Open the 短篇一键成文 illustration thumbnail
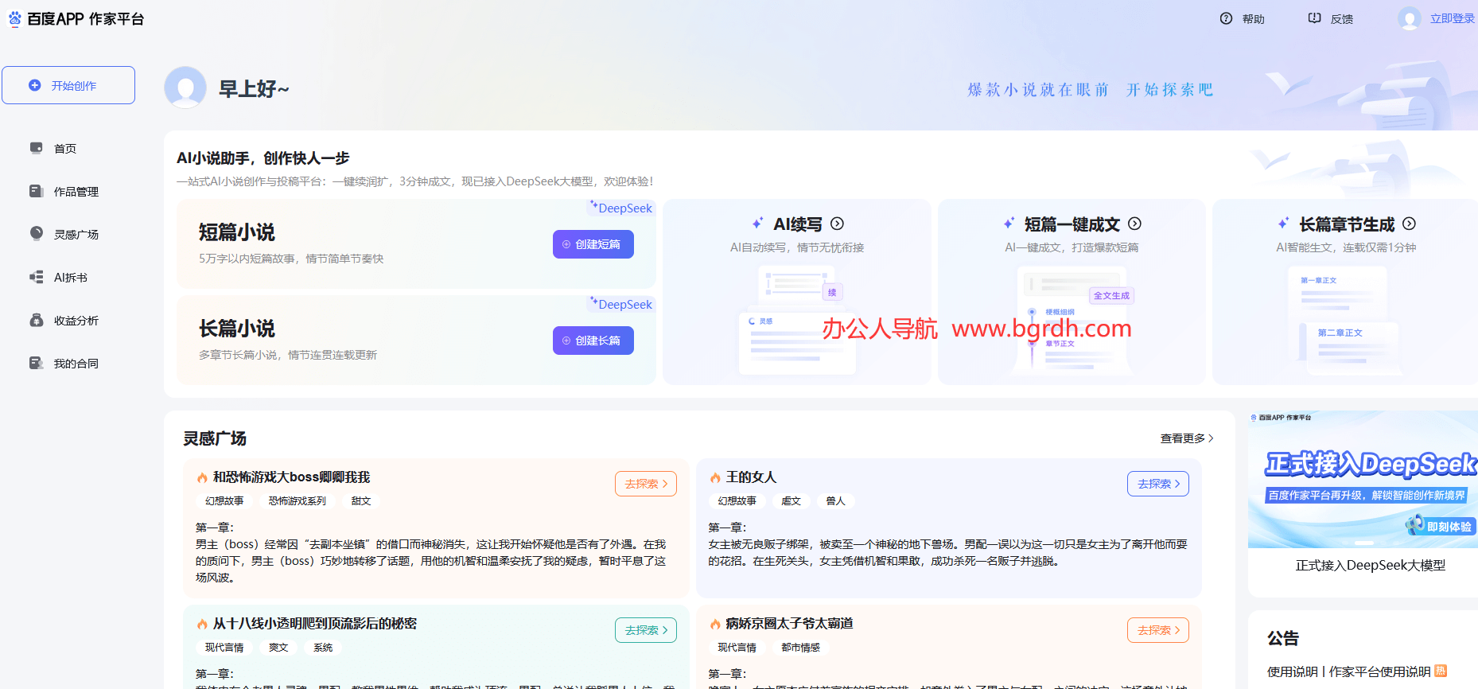This screenshot has height=689, width=1478. coord(1074,321)
